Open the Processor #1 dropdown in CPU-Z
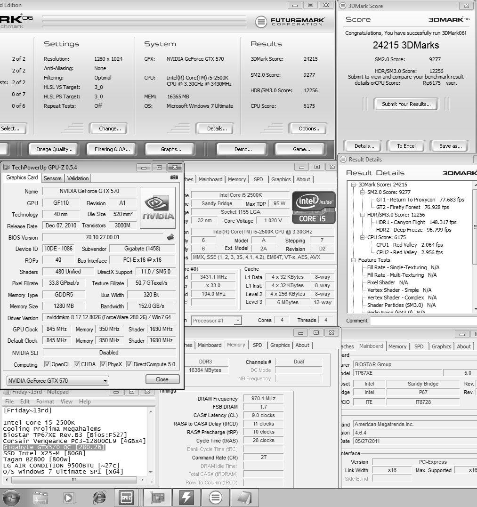The width and height of the screenshot is (477, 507). [x=216, y=321]
